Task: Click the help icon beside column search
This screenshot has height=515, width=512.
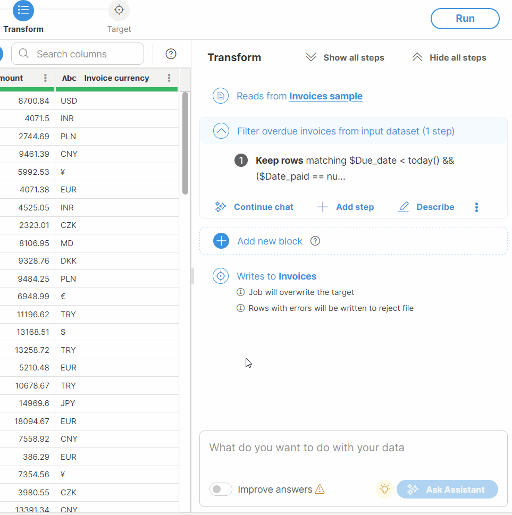Action: [x=171, y=54]
